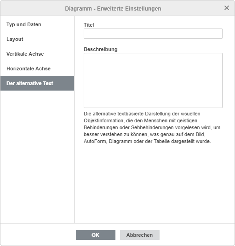Cancel with the Abbrechen button

click(x=140, y=235)
